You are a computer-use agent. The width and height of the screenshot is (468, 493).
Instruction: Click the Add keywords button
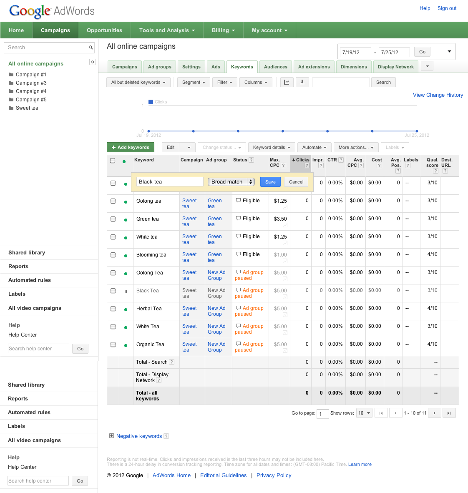pos(131,147)
